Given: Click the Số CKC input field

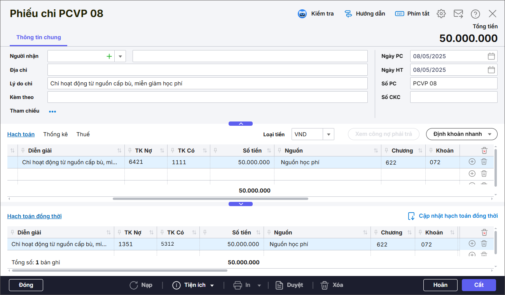Looking at the screenshot, I should coord(454,97).
